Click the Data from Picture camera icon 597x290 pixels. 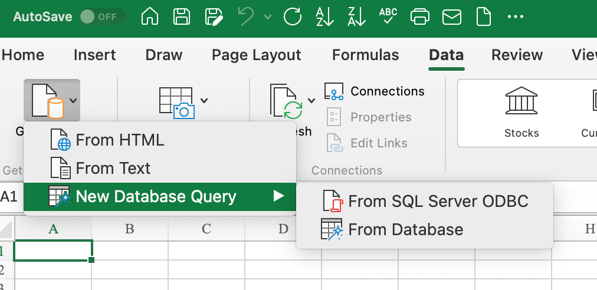[x=177, y=103]
